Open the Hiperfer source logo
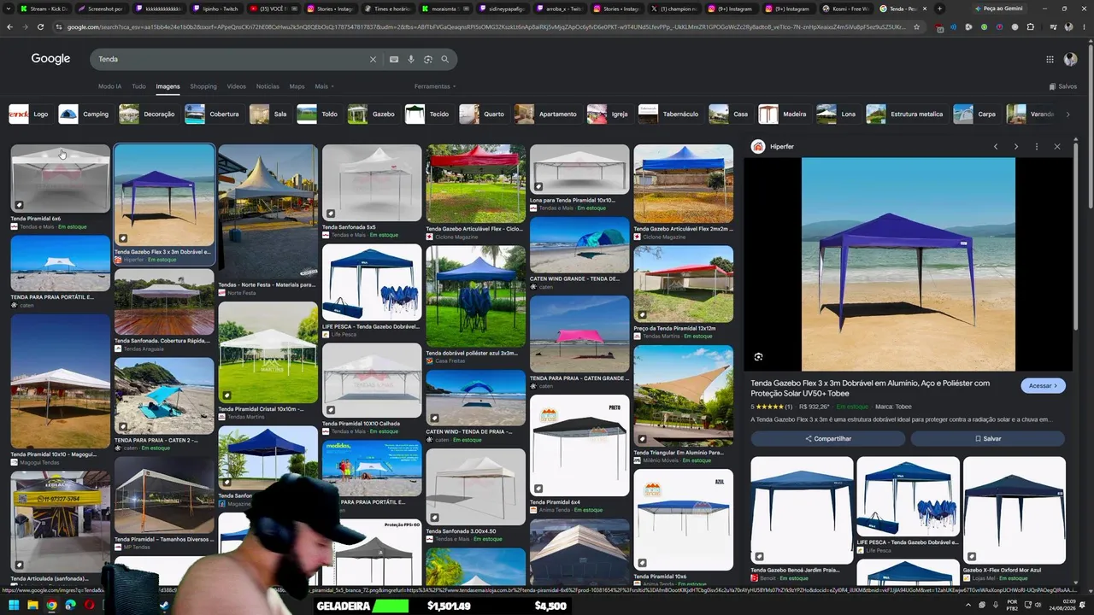This screenshot has width=1094, height=615. [x=758, y=146]
